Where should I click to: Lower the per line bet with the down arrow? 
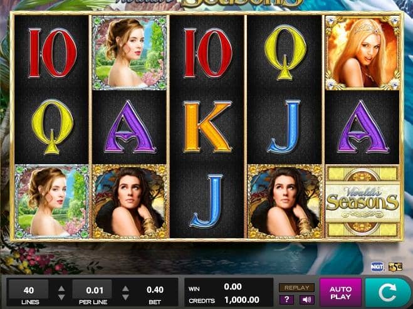(125, 298)
